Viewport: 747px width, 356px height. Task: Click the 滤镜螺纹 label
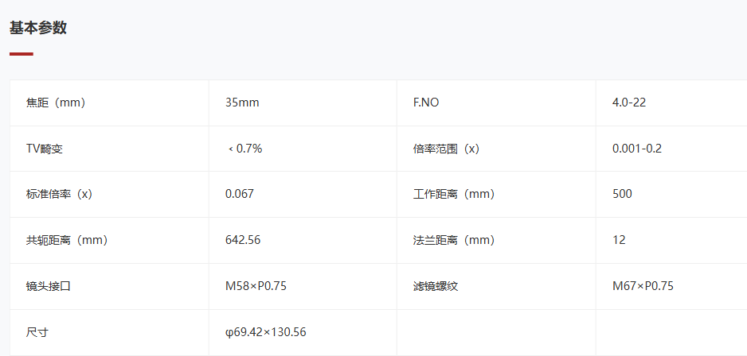(436, 286)
